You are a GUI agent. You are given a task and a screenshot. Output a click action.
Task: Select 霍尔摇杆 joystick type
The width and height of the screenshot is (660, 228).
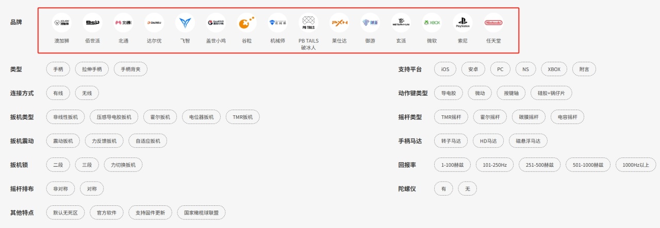click(x=490, y=117)
